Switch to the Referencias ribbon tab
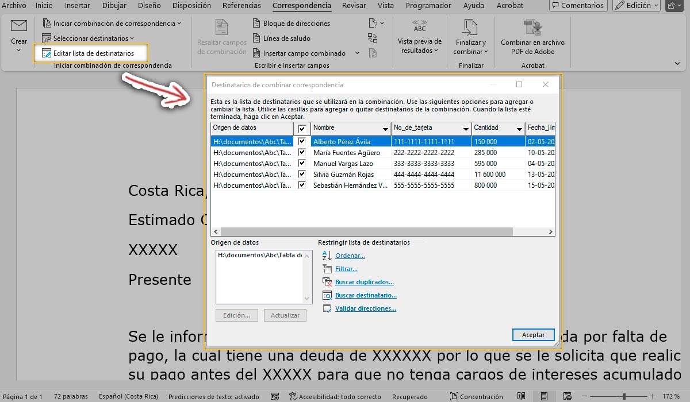 [x=241, y=6]
